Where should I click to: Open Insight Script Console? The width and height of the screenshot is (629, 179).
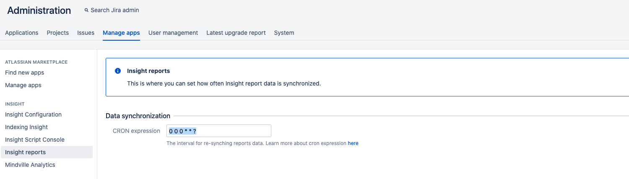pos(35,140)
